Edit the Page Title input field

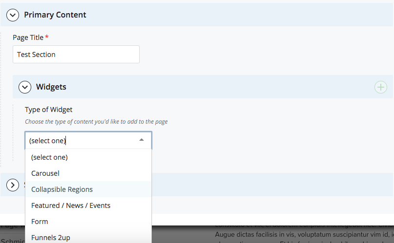point(76,55)
